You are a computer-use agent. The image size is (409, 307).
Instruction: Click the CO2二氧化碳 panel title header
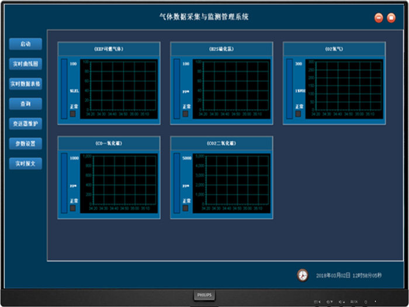click(221, 143)
